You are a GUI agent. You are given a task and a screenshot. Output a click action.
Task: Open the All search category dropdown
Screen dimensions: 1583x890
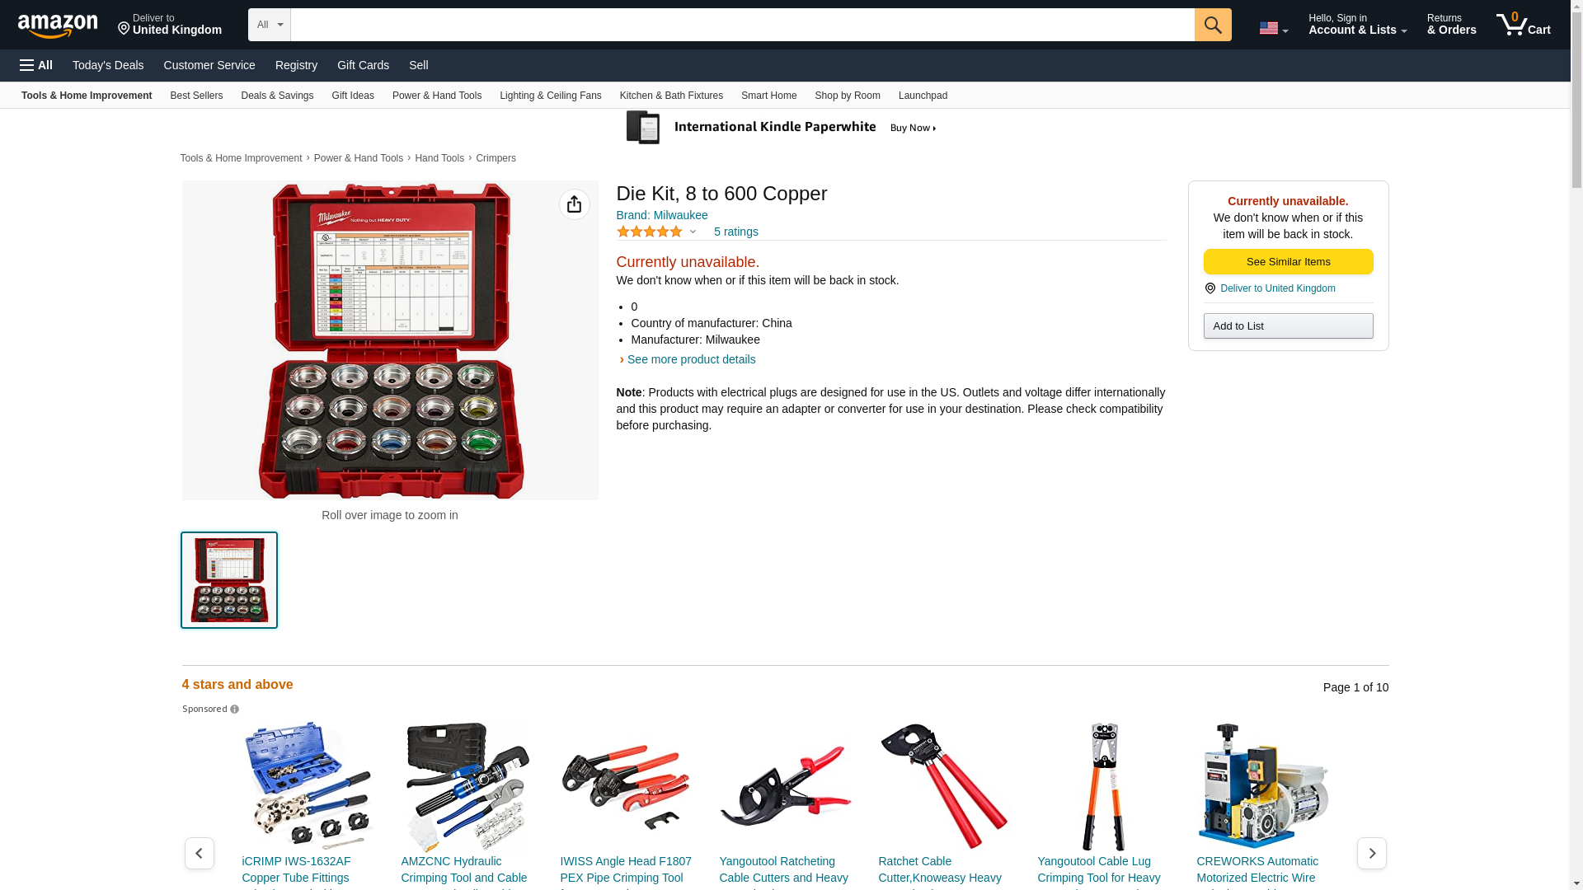click(x=270, y=25)
